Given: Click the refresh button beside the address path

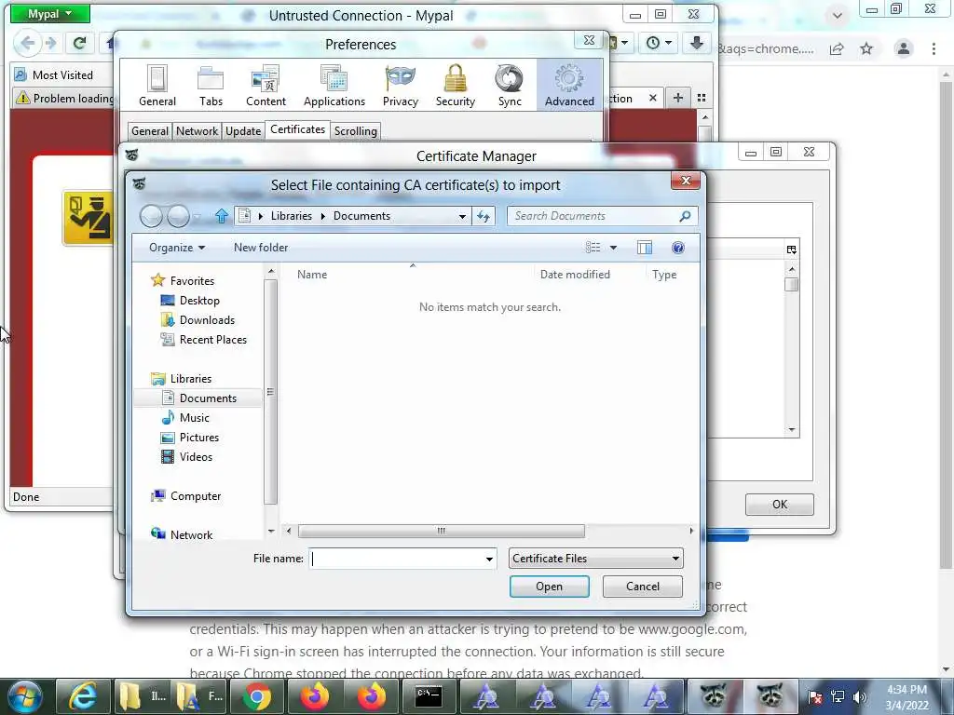Looking at the screenshot, I should 484,216.
